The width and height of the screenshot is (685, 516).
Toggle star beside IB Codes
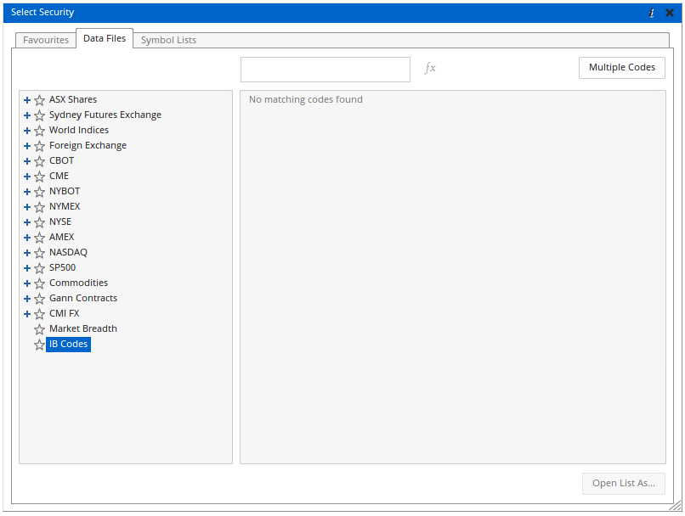tap(39, 345)
